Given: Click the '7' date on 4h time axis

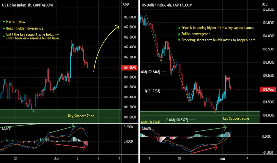Looking at the screenshot, I should point(247,159).
